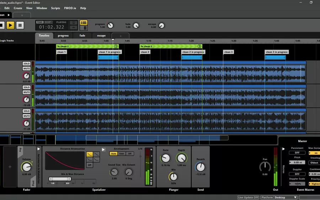
Task: Solo the first audio track
Action: (27, 64)
